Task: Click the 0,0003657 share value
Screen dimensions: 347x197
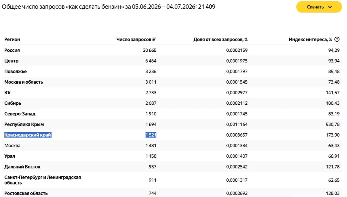Action: pos(237,135)
